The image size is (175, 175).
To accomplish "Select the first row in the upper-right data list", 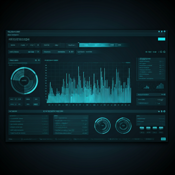I will tap(151, 62).
